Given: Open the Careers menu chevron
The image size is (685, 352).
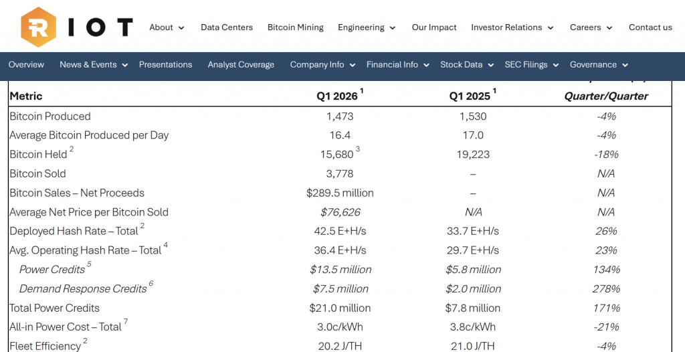Looking at the screenshot, I should coord(609,28).
